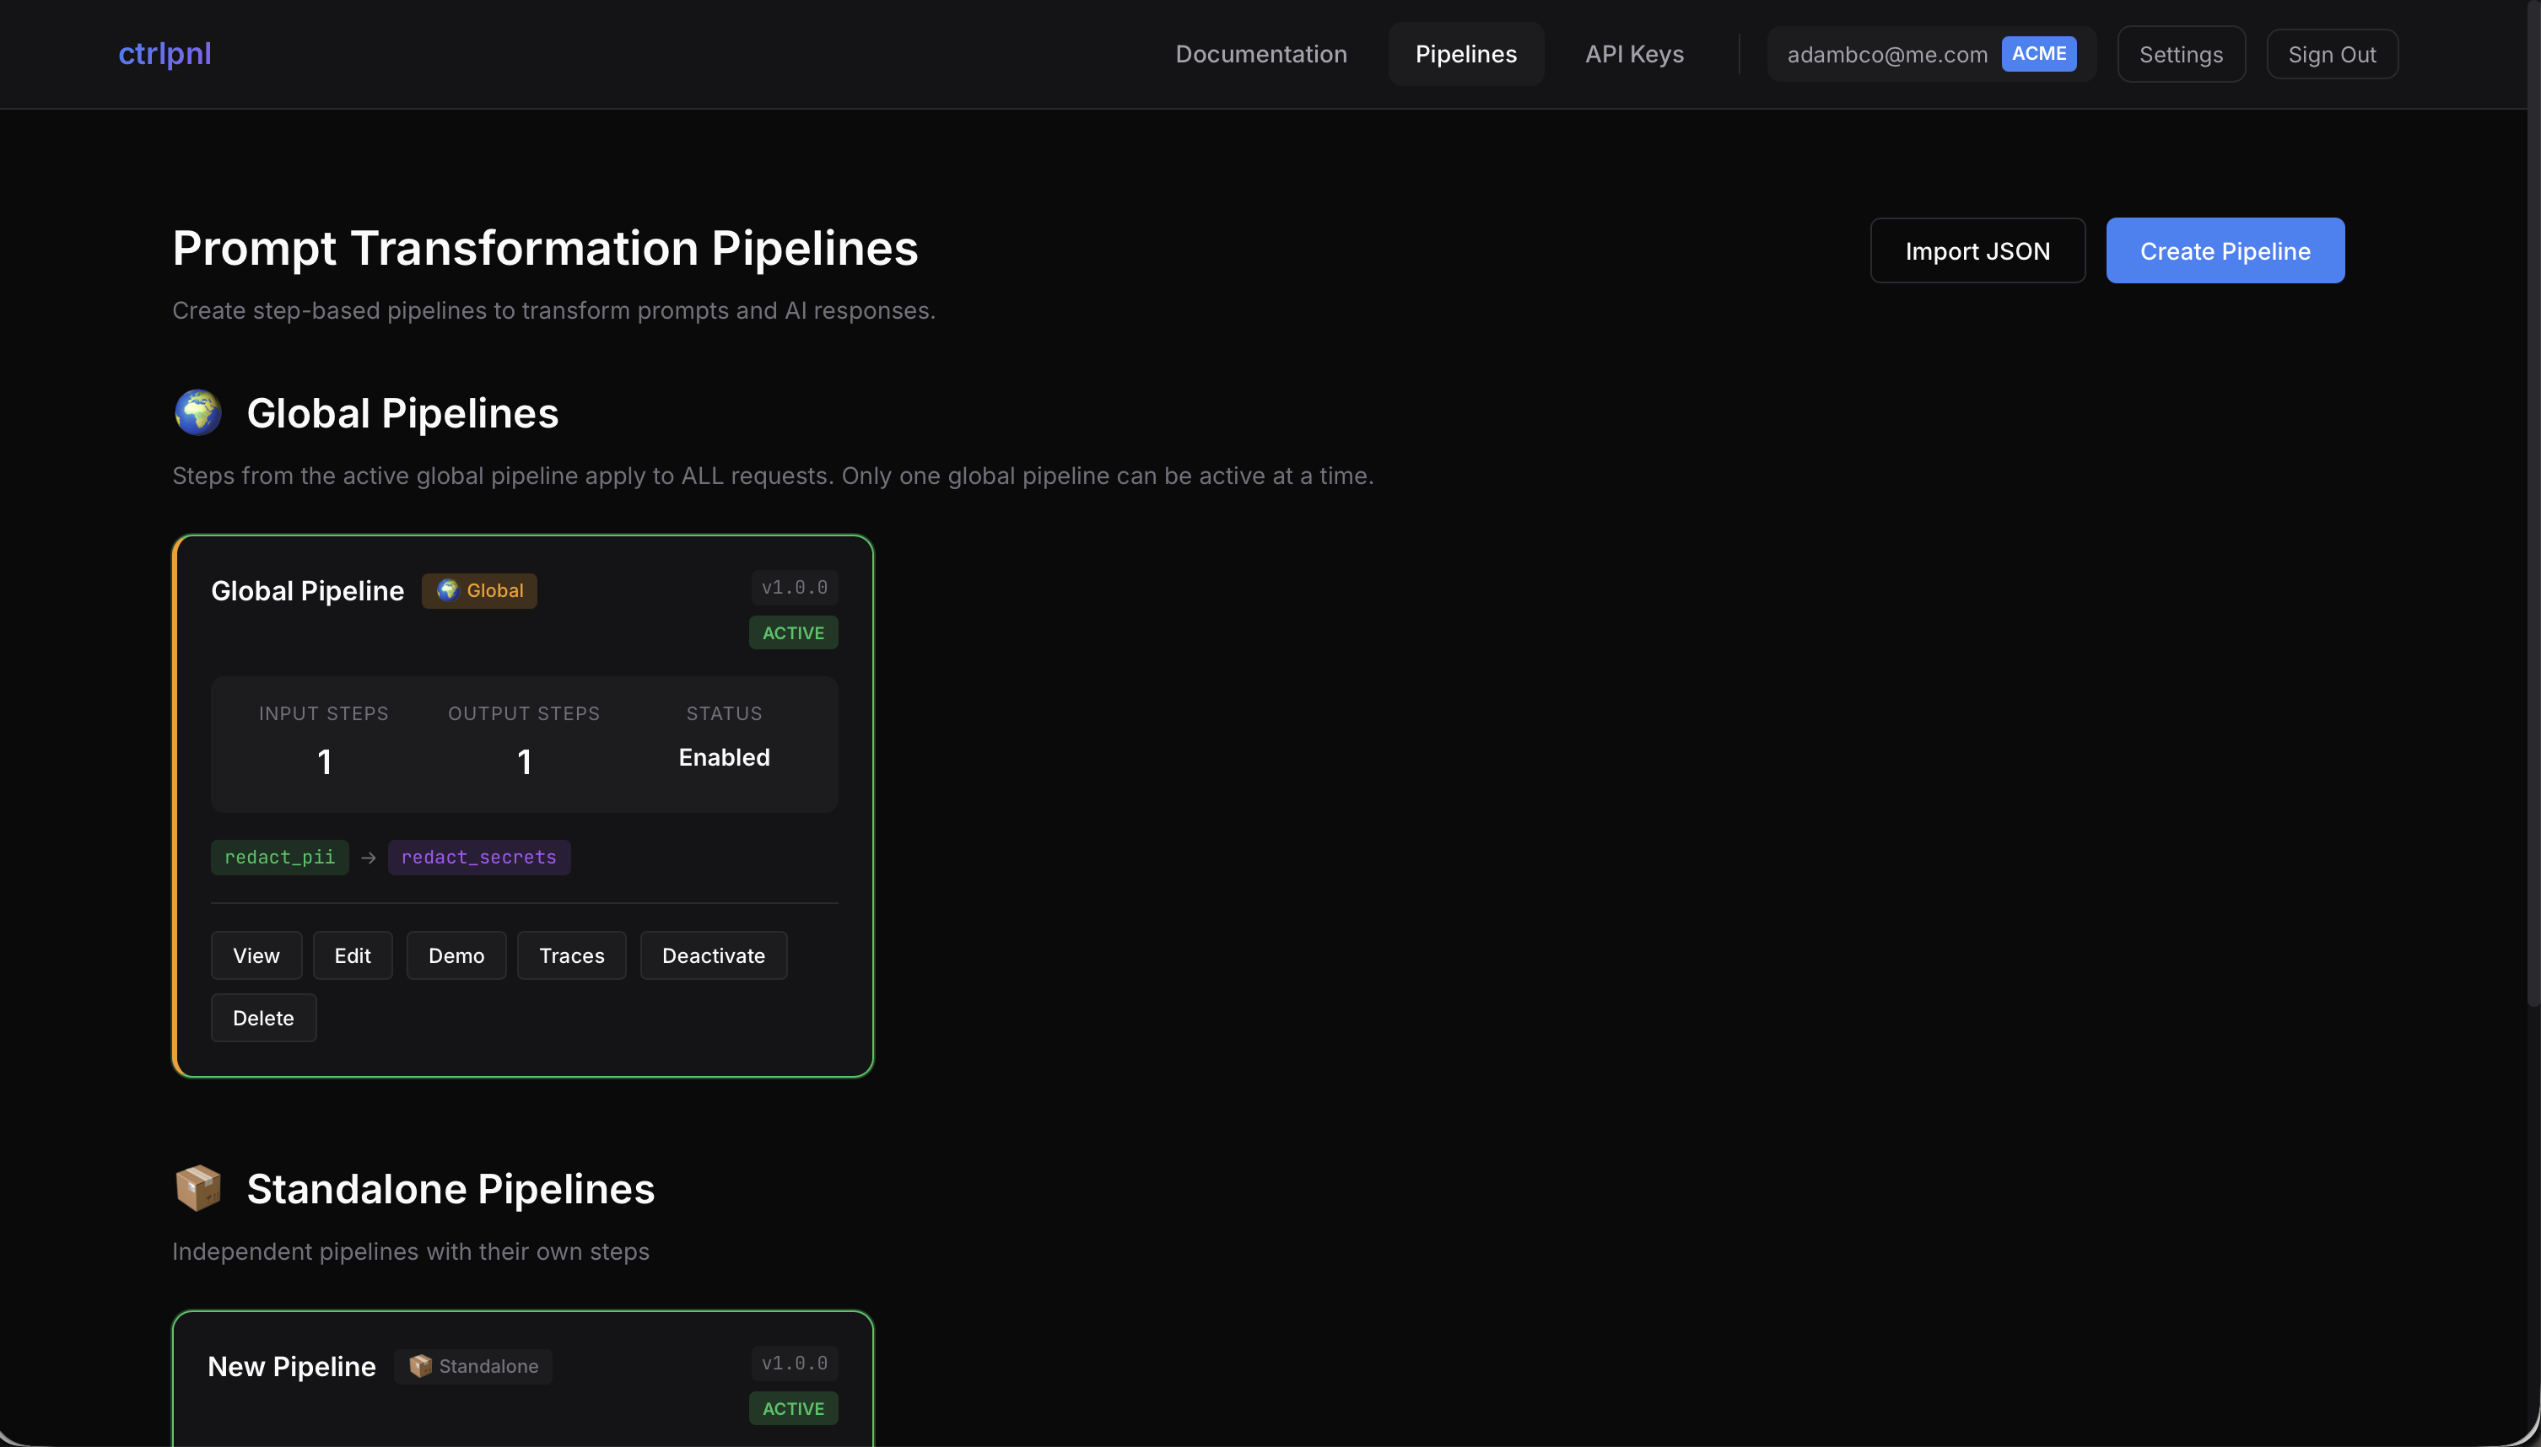Screen dimensions: 2541x1447
Task: Click the ACTIVE badge on New Pipeline card
Action: (792, 1408)
